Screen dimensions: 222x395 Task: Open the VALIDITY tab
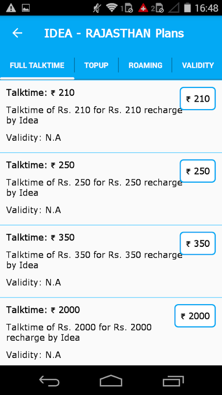coord(198,65)
